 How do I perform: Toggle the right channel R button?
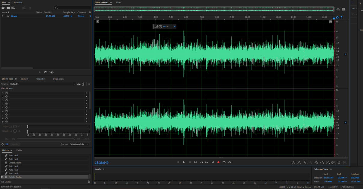pos(345,122)
